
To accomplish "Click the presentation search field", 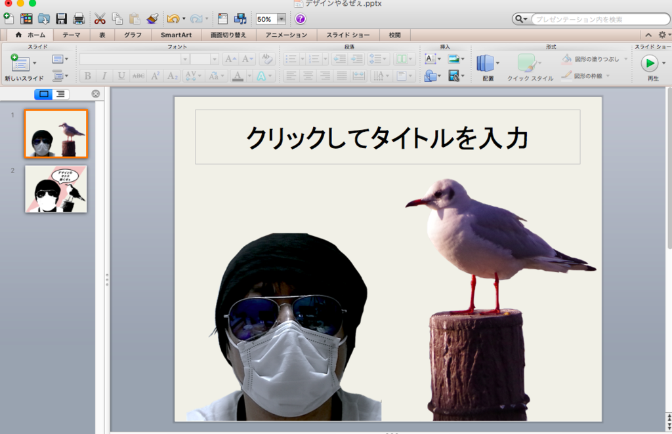I will coord(600,19).
